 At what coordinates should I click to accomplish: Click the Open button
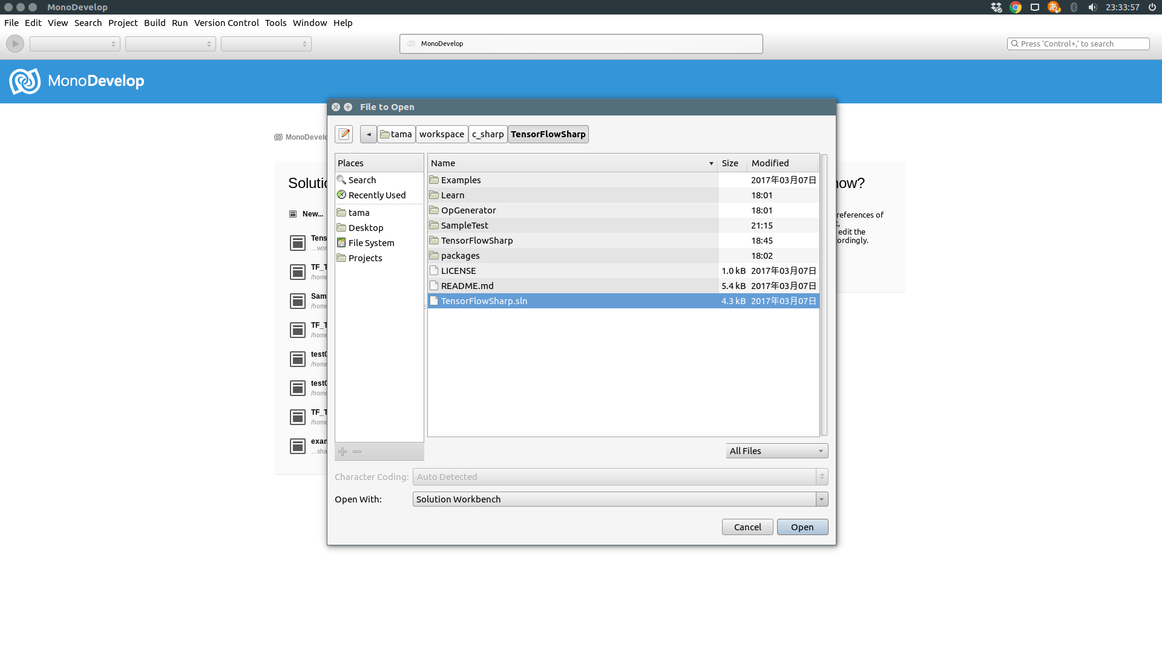(803, 527)
